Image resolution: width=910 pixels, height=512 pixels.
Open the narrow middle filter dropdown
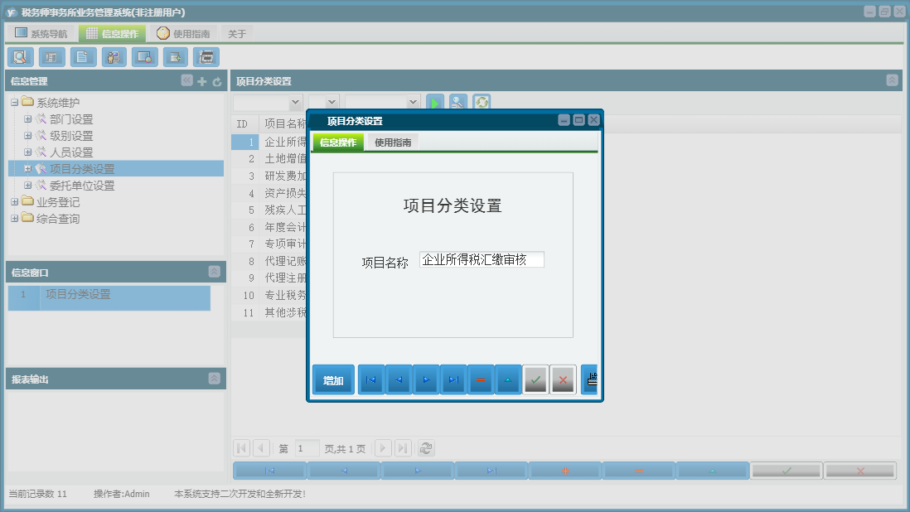pyautogui.click(x=332, y=102)
